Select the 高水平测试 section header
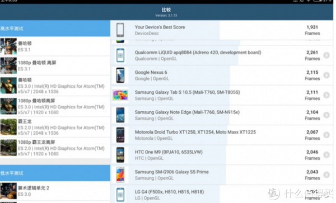336x203 pixels. point(55,29)
